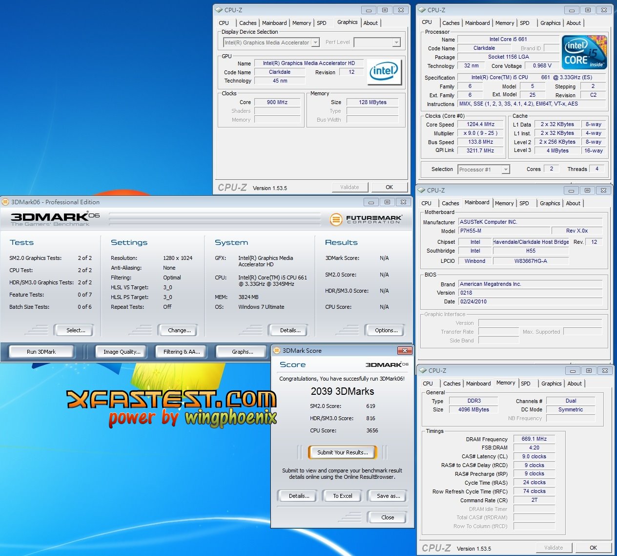
Task: Open the Memory tab in the processor CPU-Z window
Action: 504,23
